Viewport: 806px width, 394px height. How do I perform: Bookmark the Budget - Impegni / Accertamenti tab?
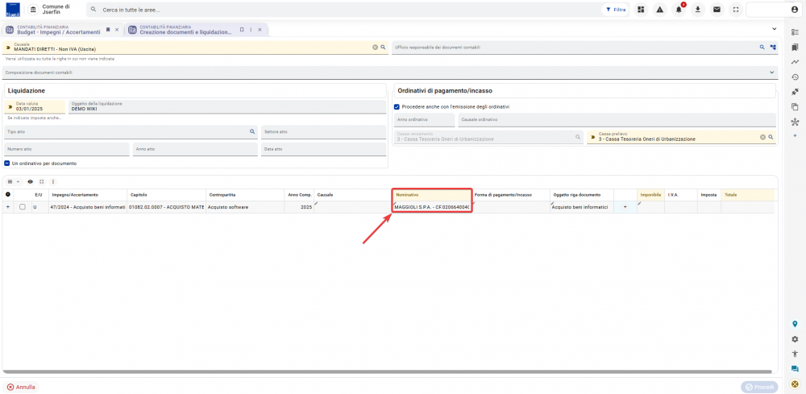click(108, 30)
